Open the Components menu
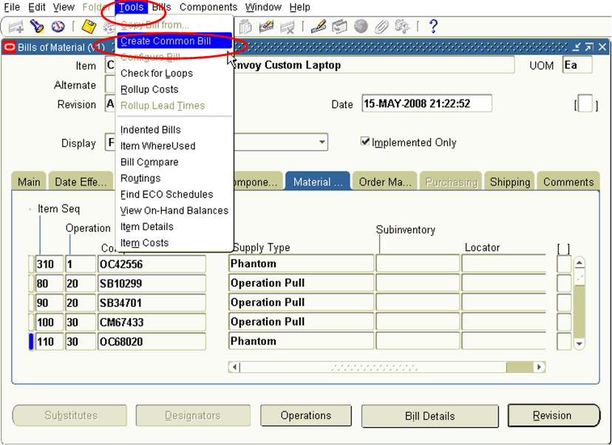The width and height of the screenshot is (612, 445). (x=208, y=7)
